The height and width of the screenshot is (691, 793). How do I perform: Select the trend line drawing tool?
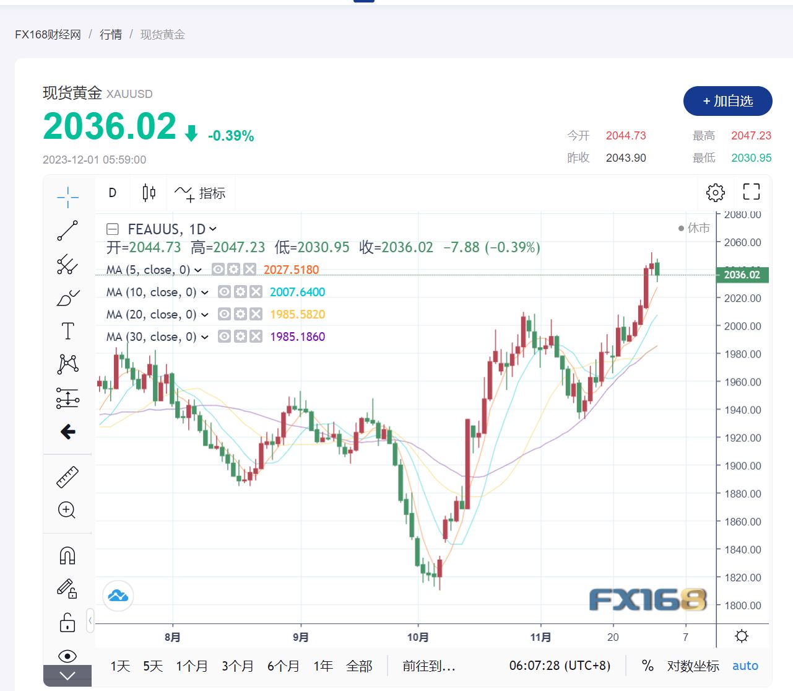pyautogui.click(x=67, y=231)
